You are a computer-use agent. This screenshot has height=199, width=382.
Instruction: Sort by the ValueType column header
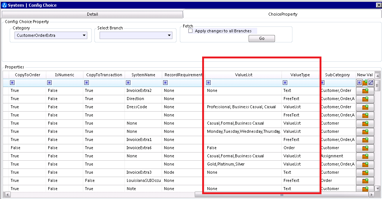point(300,75)
